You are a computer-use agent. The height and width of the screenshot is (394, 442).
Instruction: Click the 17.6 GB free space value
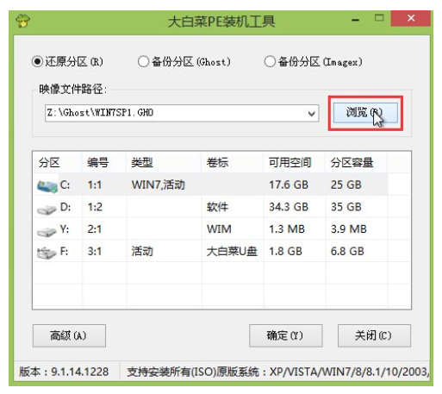289,184
